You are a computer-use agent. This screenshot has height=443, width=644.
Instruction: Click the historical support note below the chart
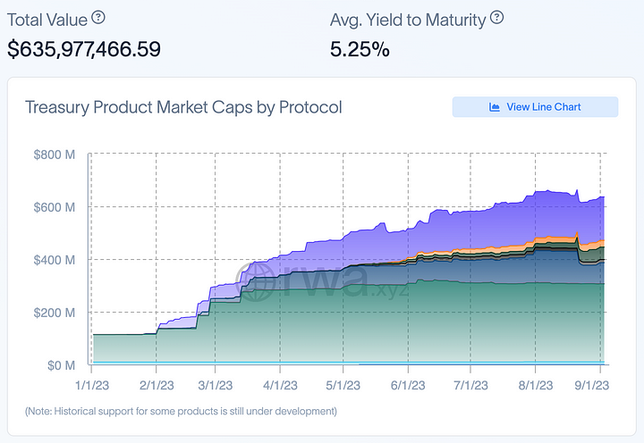(181, 411)
